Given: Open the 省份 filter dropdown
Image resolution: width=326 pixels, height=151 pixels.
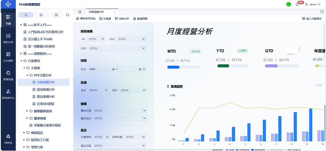Looking at the screenshot, I should 98,90.
